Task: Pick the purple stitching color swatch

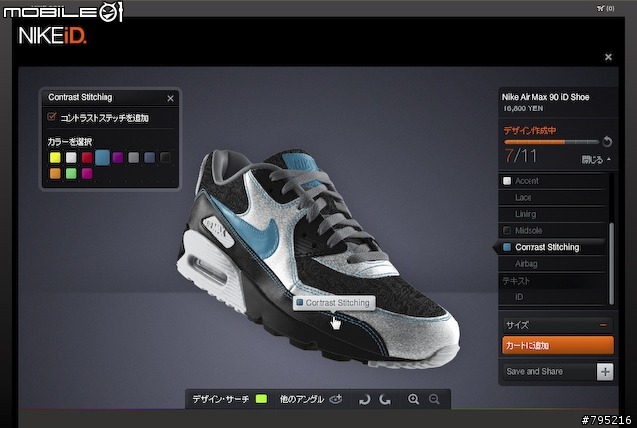Action: 118,157
